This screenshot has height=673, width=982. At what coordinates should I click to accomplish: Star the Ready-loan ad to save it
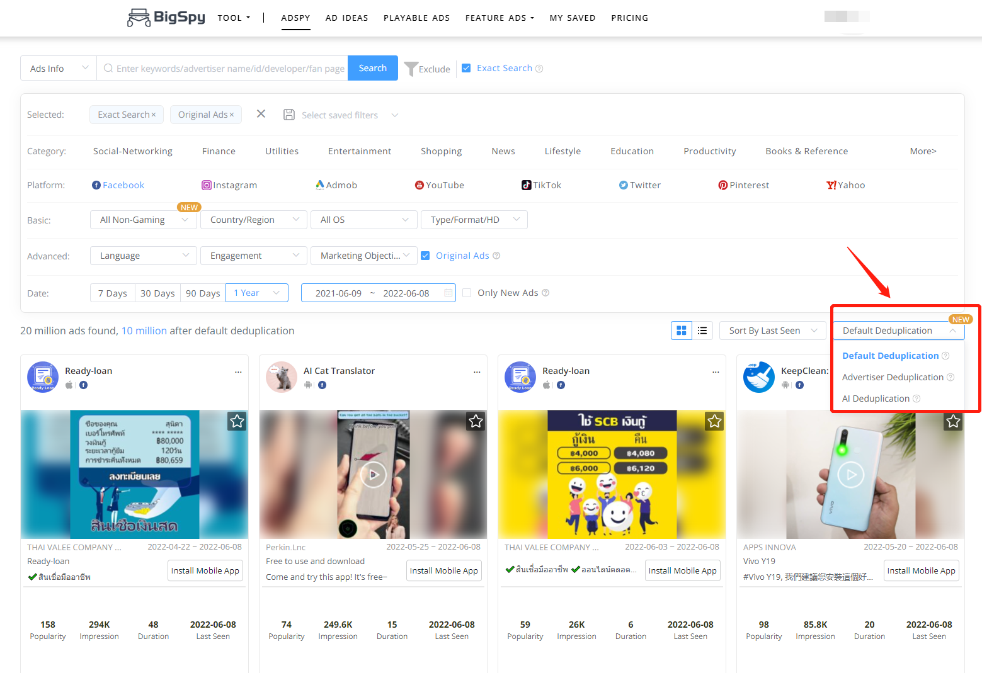click(x=237, y=421)
